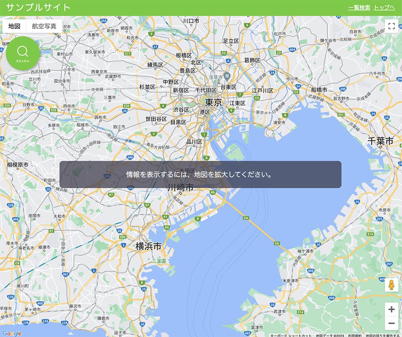Image resolution: width=402 pixels, height=337 pixels.
Task: Select the 千葉市 label
Action: 380,141
